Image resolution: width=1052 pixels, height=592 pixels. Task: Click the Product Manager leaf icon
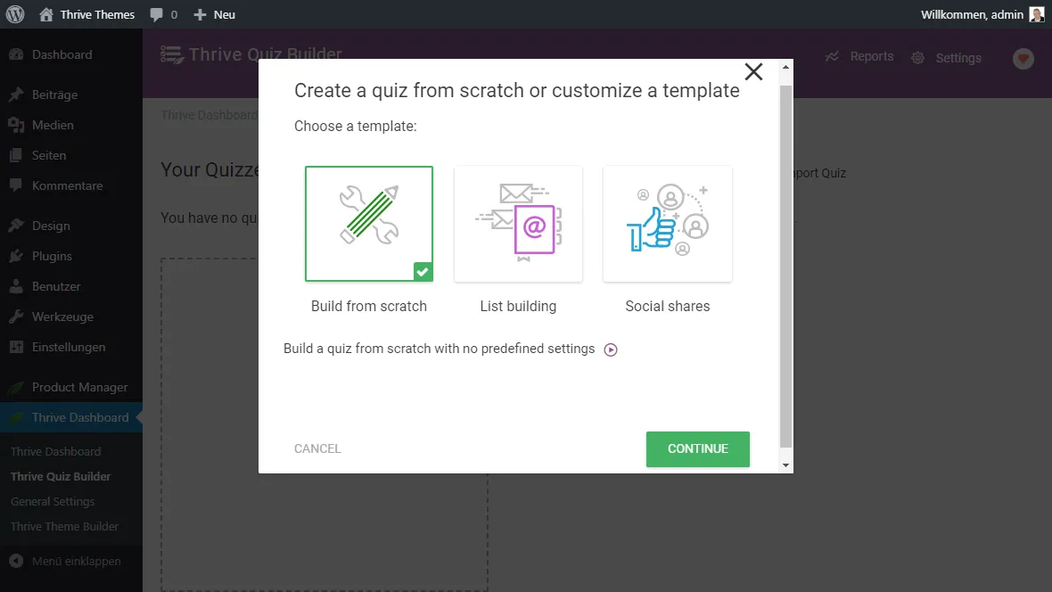[x=16, y=387]
